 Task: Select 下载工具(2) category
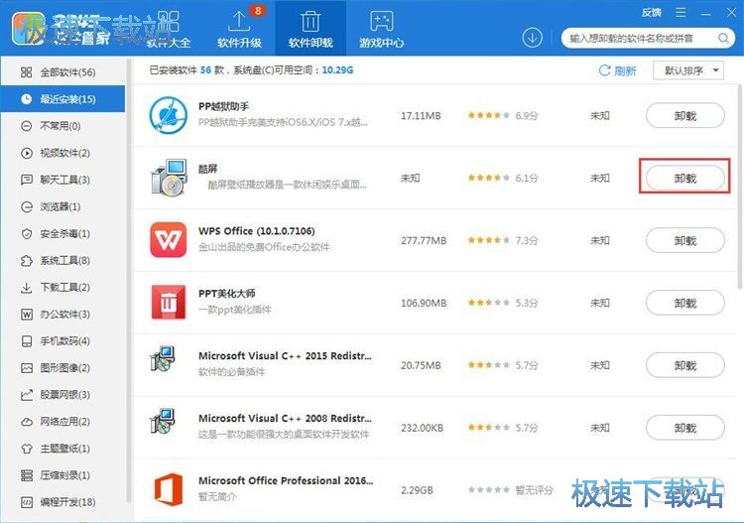click(62, 287)
